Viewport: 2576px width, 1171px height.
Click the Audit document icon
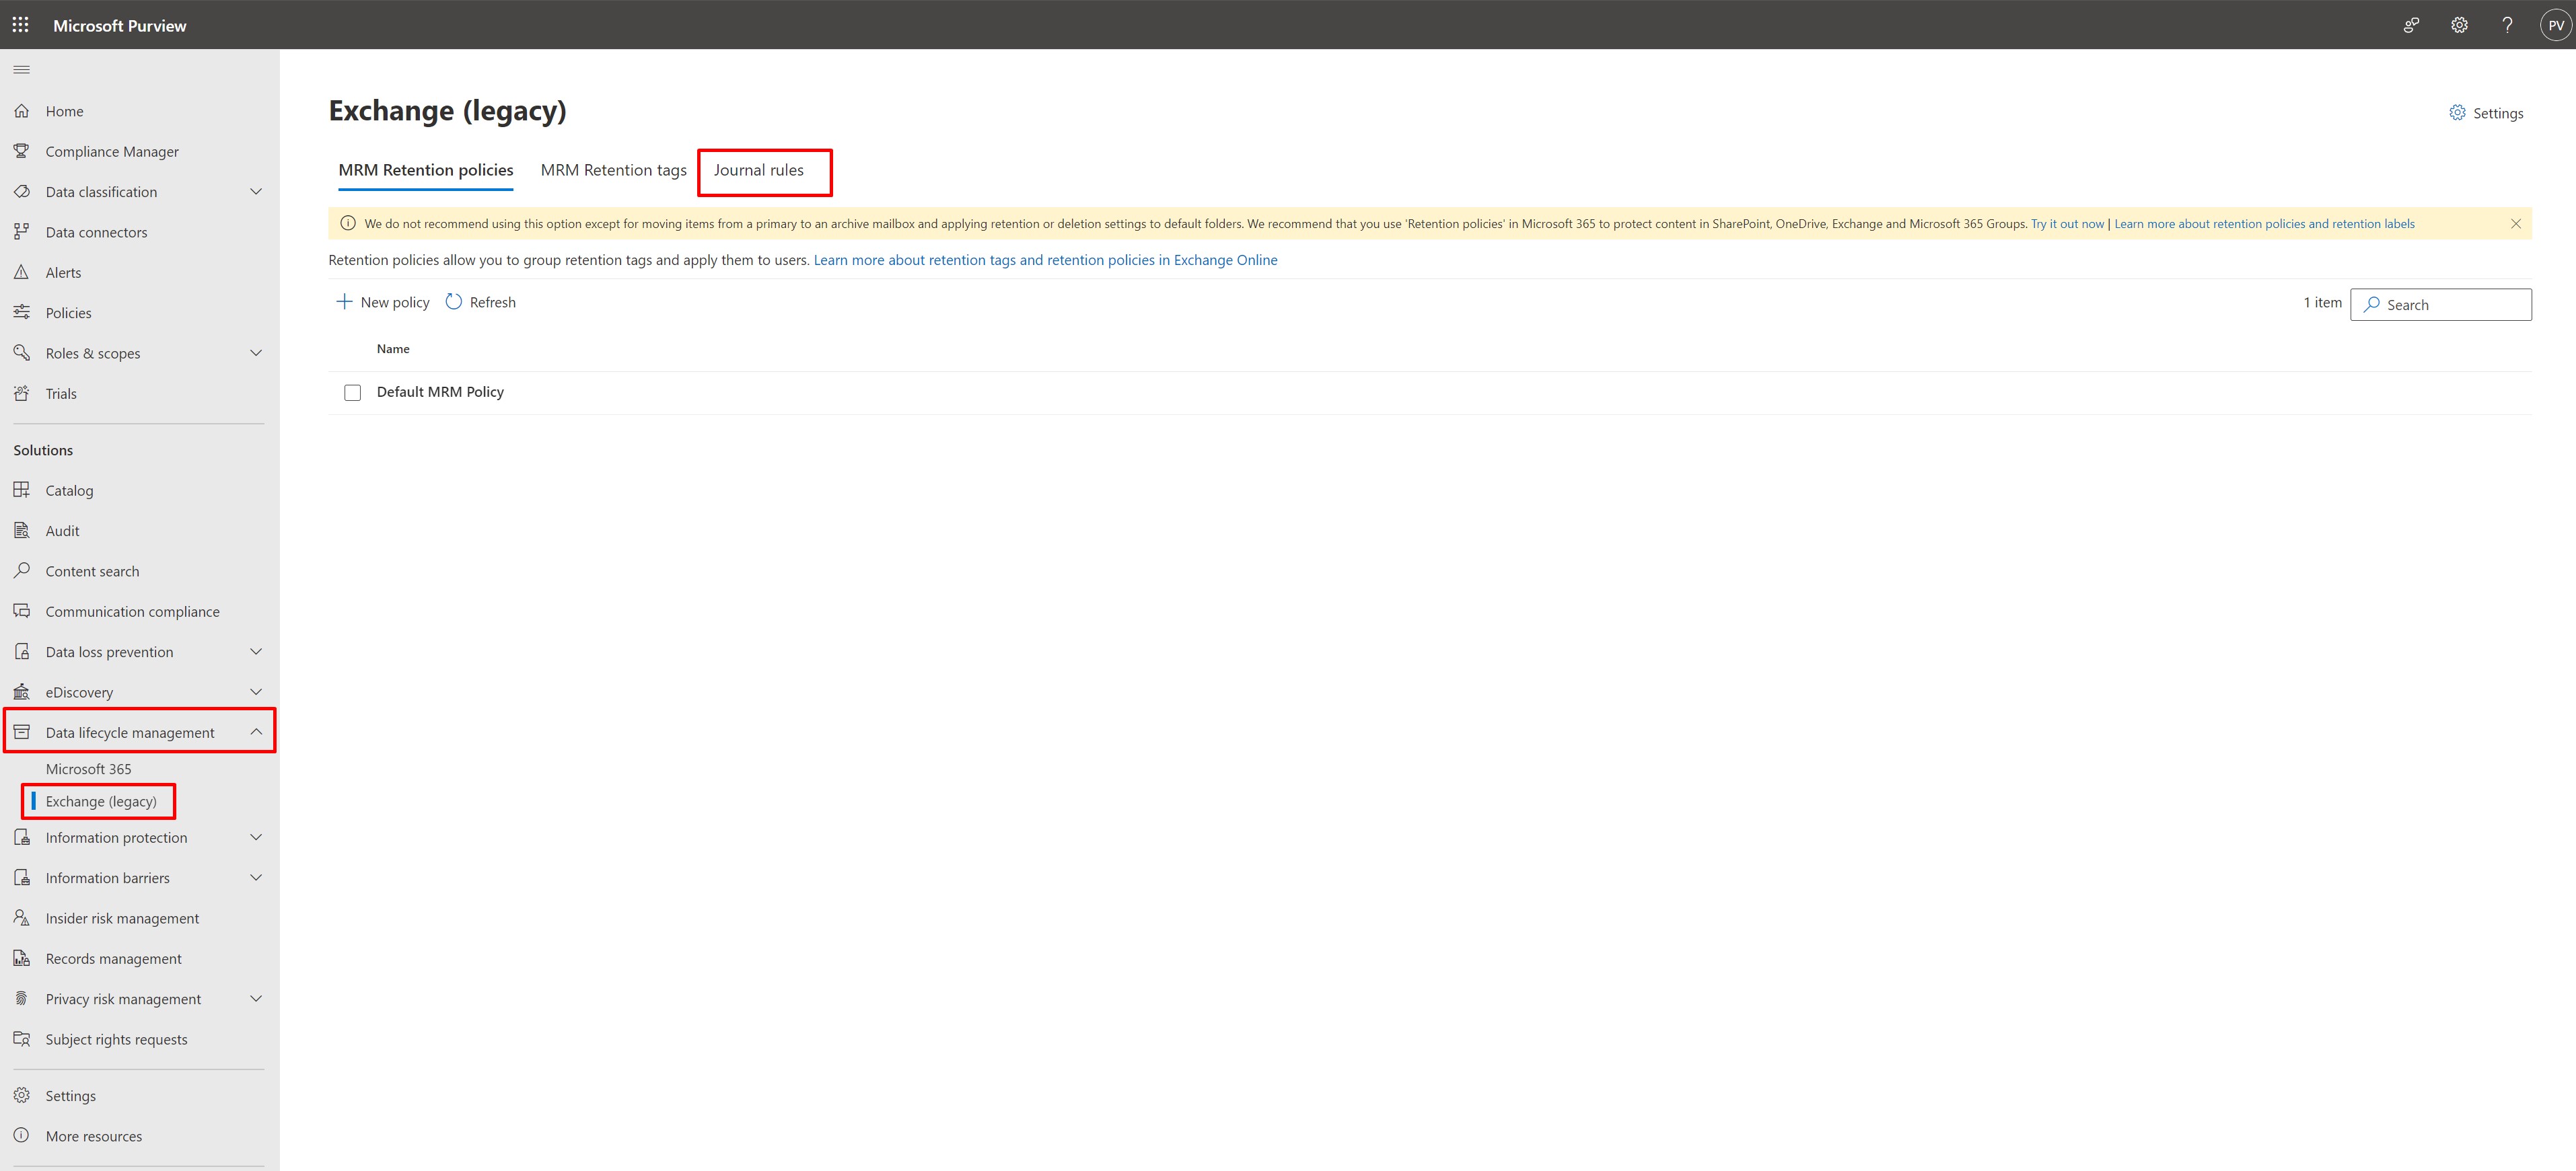pos(22,531)
